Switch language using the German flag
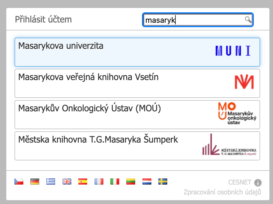273x204 pixels. tap(35, 181)
